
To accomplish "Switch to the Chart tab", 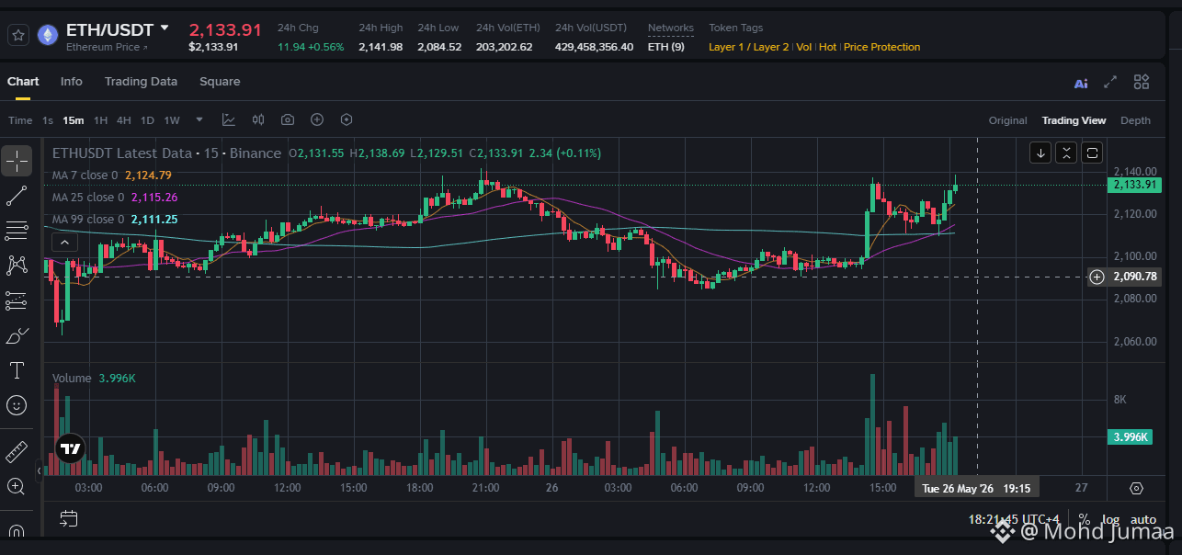I will tap(23, 82).
